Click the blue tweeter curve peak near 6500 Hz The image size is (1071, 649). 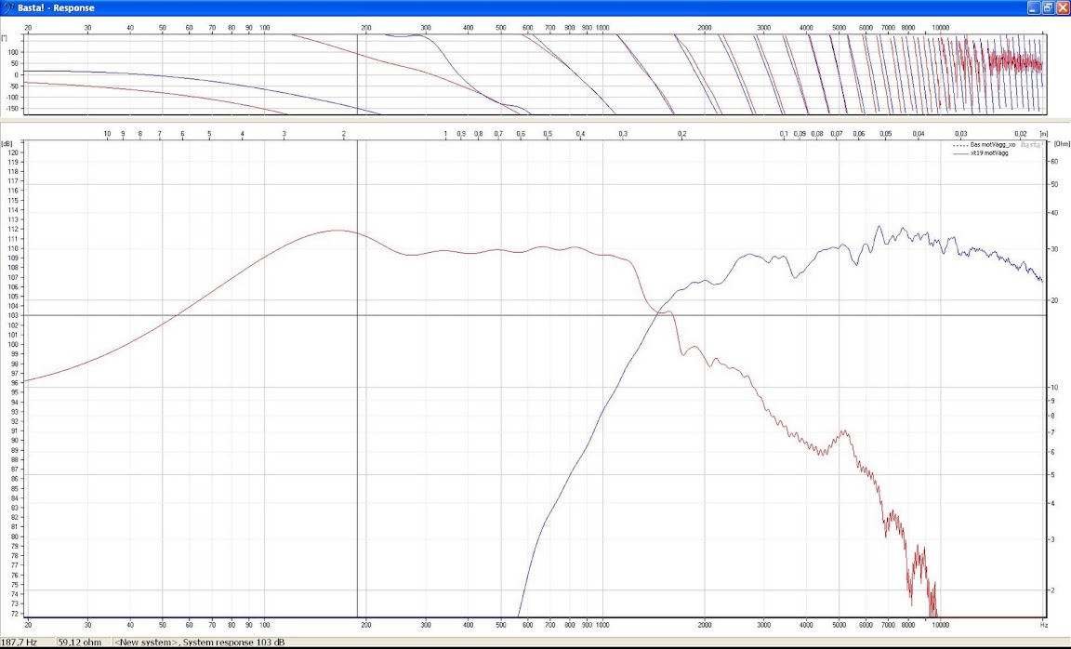pos(879,226)
